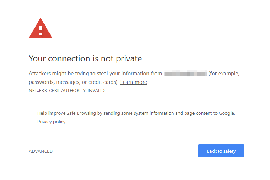
Task: Click the word 'private' in the heading
Action: click(129, 59)
